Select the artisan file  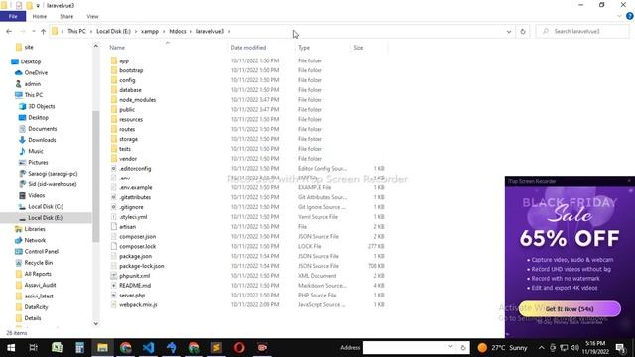[127, 227]
